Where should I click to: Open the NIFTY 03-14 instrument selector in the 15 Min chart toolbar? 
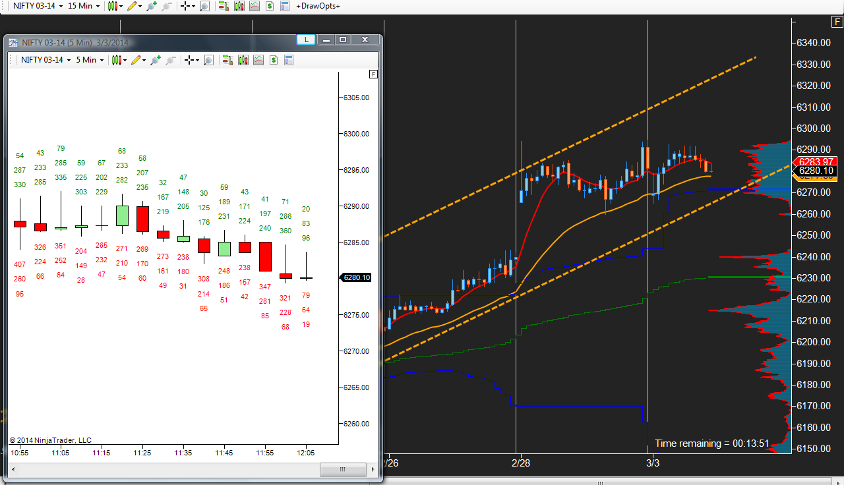[38, 6]
